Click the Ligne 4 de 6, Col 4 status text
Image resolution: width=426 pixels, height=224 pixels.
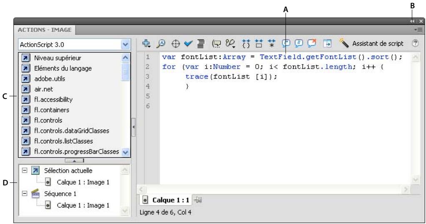click(x=165, y=212)
